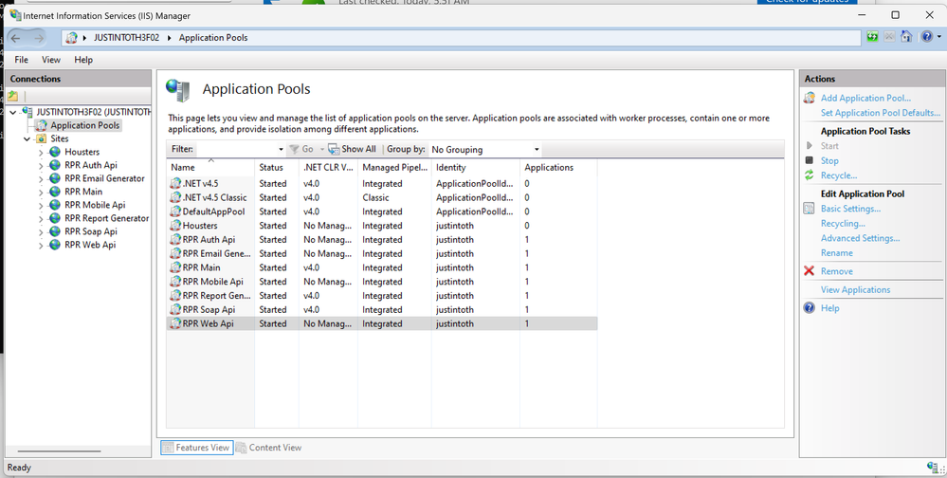This screenshot has width=947, height=478.
Task: Click the RPR Web Api pool icon
Action: point(175,323)
